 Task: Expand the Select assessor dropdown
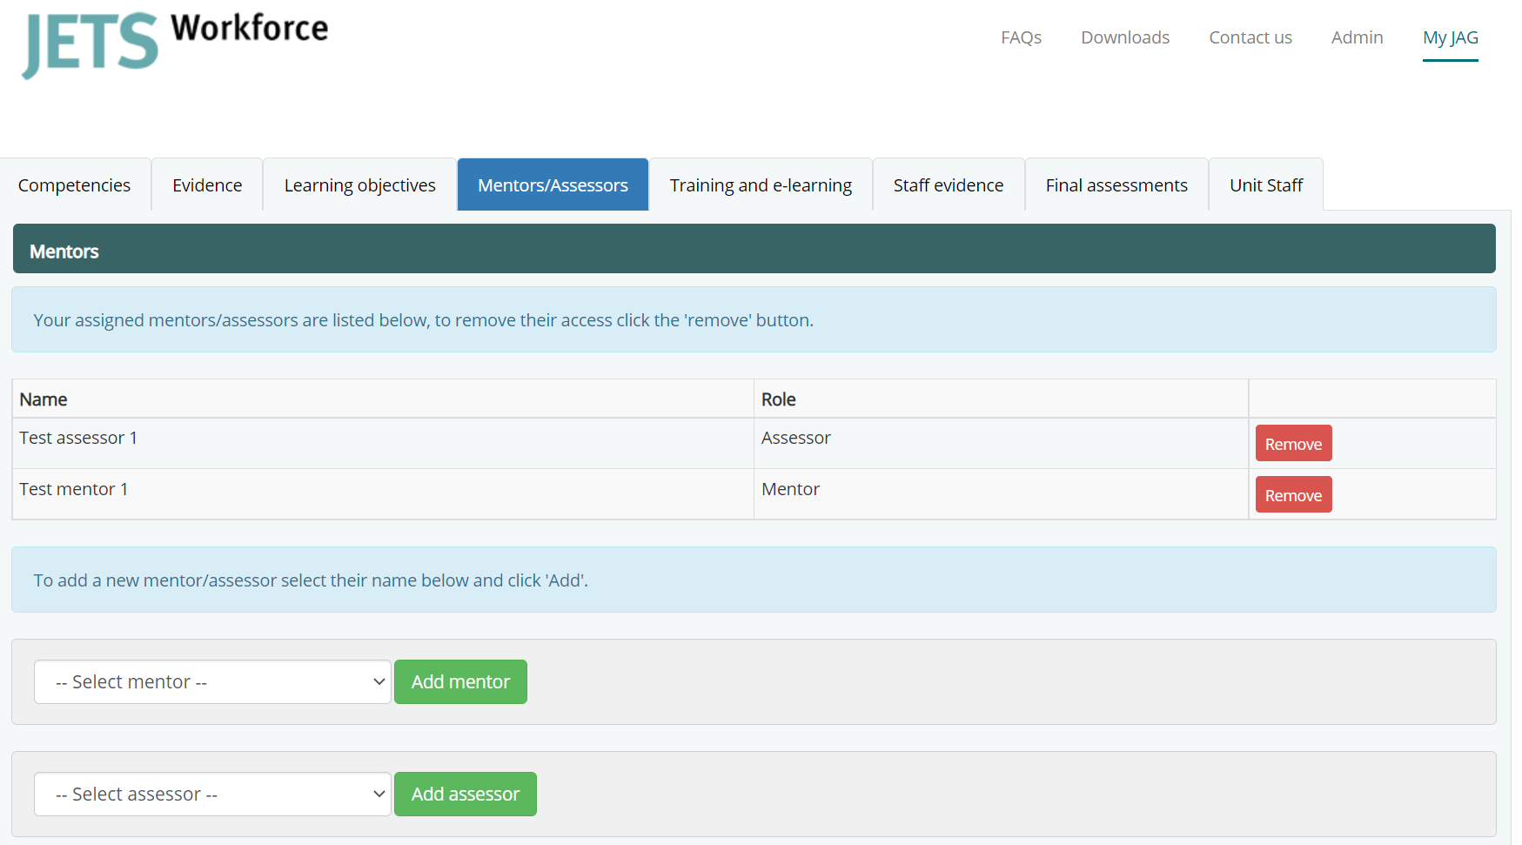pos(212,795)
